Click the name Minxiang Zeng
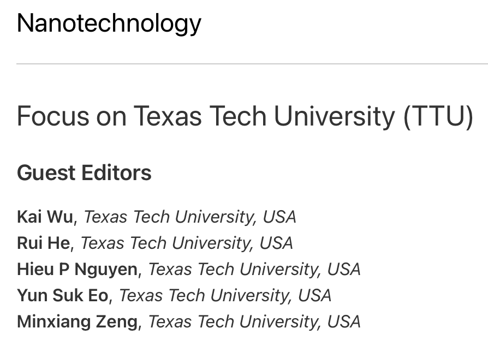 [77, 321]
